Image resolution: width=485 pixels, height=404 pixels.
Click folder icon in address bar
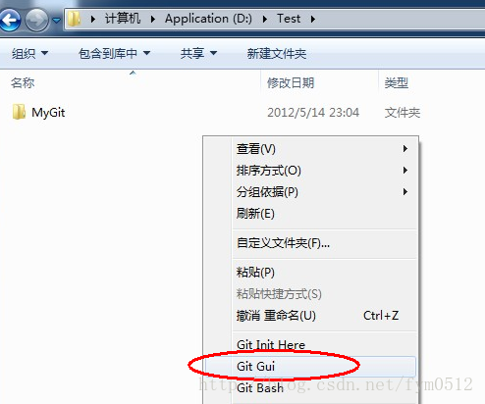coord(74,19)
